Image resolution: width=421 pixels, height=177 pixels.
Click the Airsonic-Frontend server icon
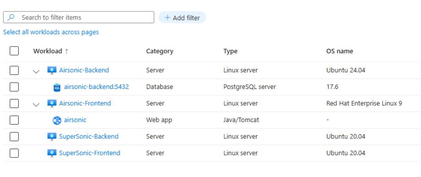tap(52, 104)
